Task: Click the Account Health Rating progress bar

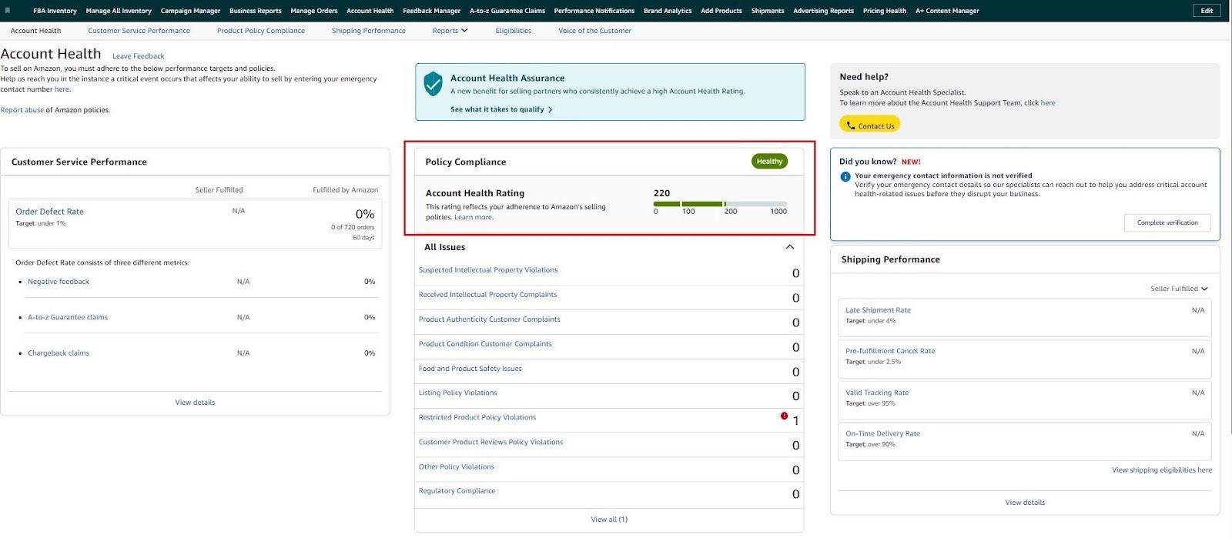Action: tap(720, 204)
